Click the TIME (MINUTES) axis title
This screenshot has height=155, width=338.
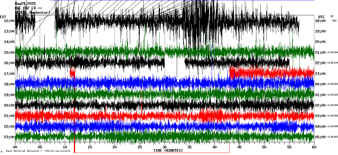click(168, 151)
